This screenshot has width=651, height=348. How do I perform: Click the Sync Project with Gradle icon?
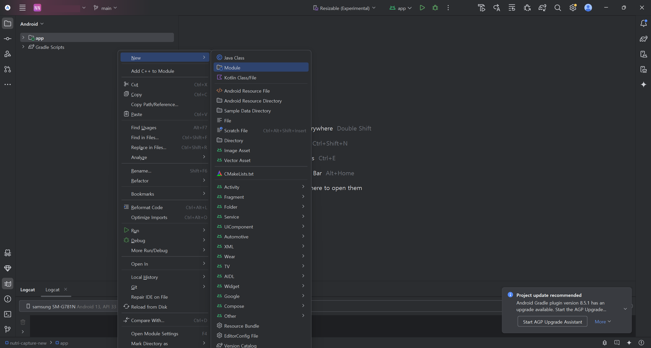(542, 8)
